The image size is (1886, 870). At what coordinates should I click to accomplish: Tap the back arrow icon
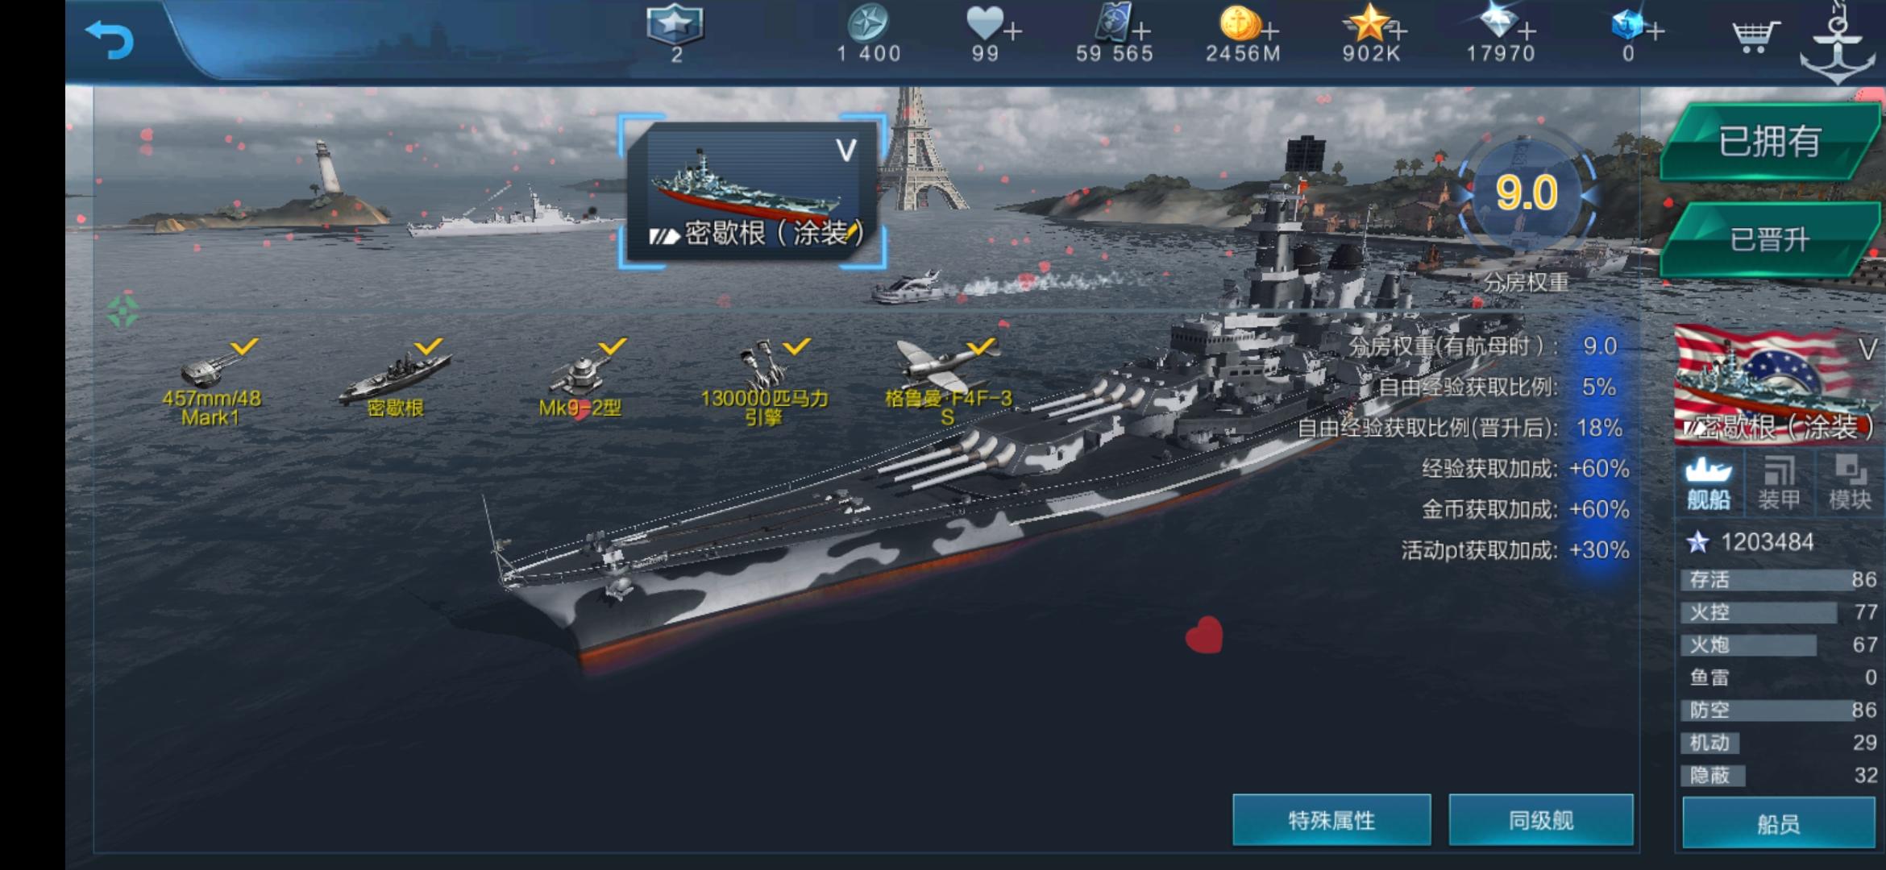click(x=110, y=39)
